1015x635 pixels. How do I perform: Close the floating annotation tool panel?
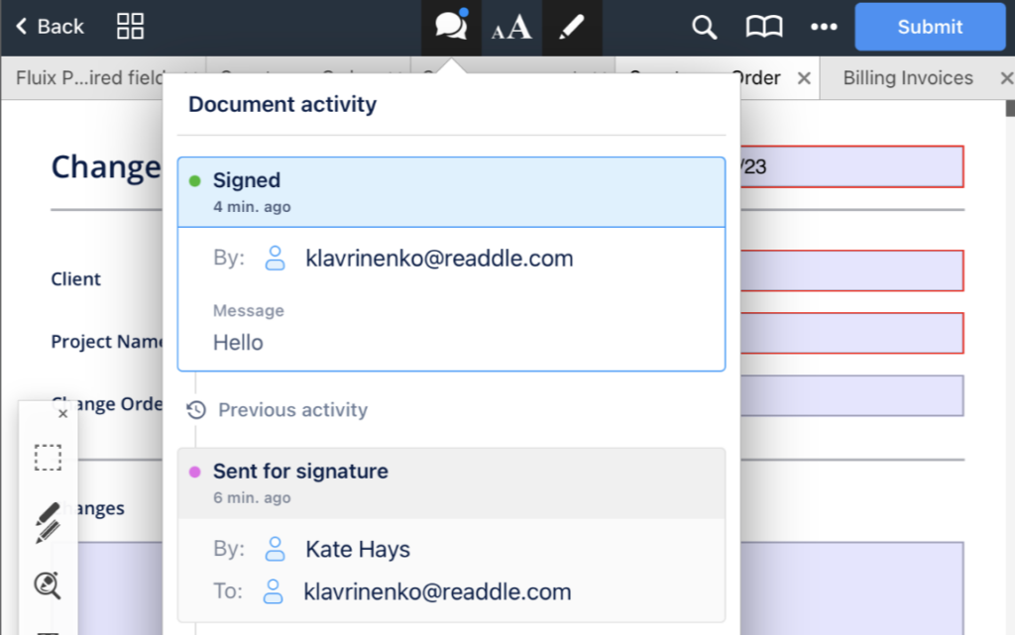click(x=62, y=414)
